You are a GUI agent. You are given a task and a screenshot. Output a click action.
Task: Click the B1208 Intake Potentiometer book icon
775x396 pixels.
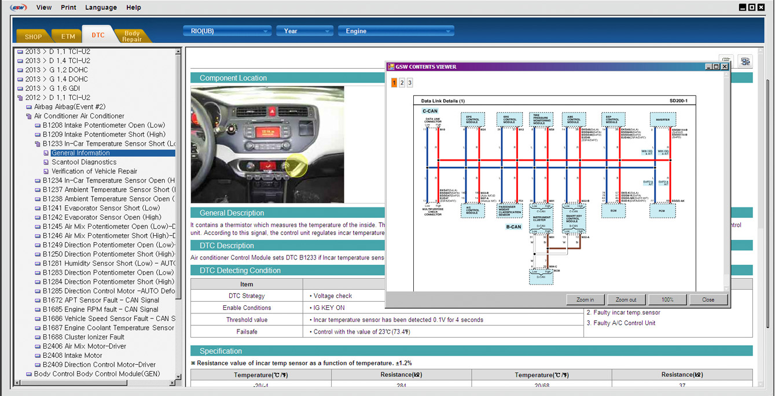coord(38,125)
